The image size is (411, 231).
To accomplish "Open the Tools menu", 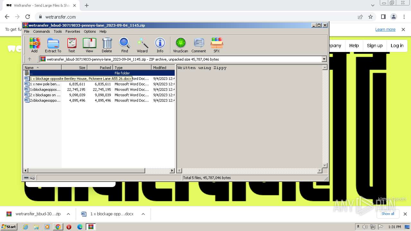I will coord(58,31).
